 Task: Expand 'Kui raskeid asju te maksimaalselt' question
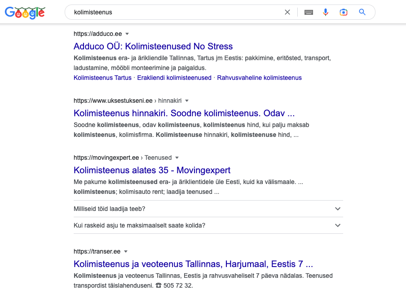[208, 225]
